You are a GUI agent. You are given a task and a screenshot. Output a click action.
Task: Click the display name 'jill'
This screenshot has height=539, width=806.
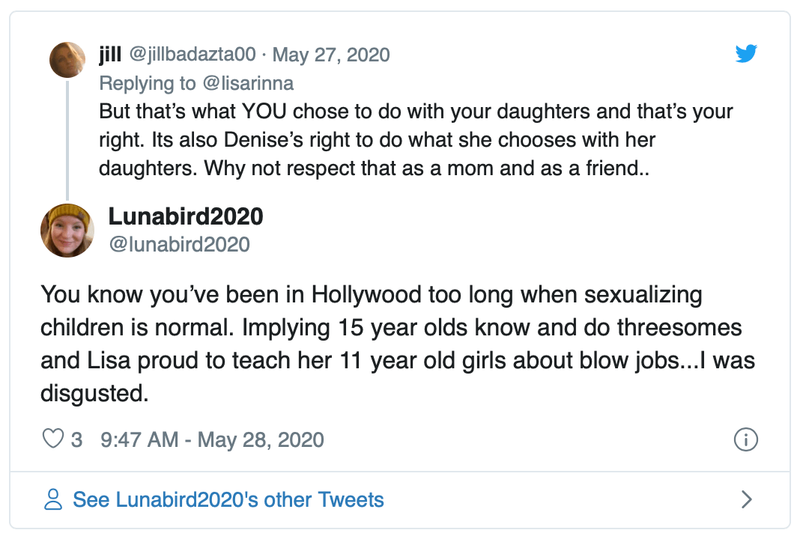pos(110,55)
